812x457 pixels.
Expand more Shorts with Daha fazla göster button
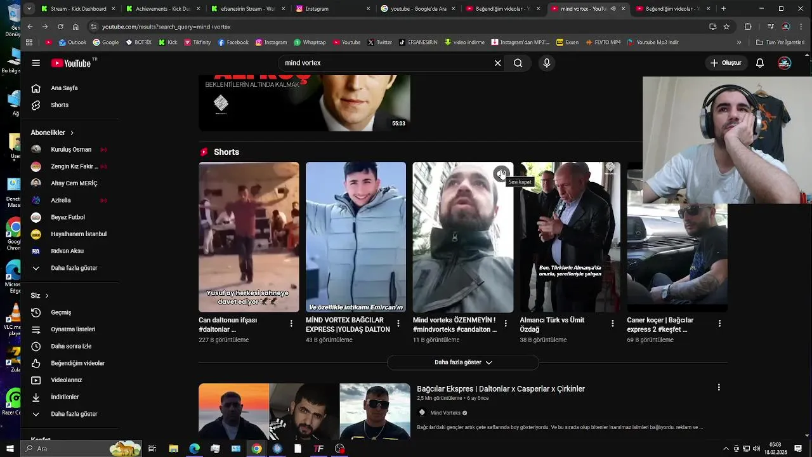[x=463, y=362]
